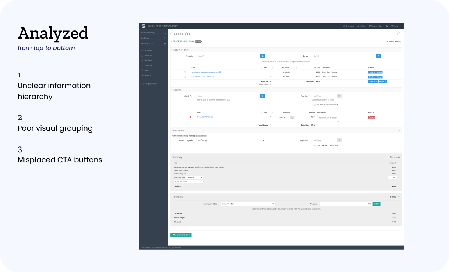Open notifications bell icon
The image size is (449, 272).
pyautogui.click(x=387, y=26)
